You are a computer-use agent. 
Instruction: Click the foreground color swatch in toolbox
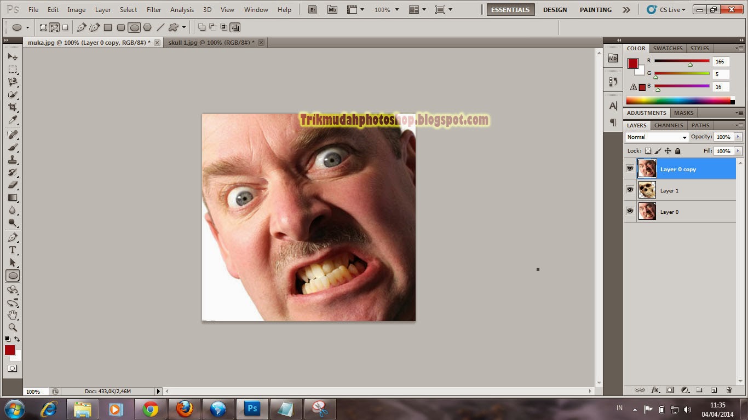10,350
